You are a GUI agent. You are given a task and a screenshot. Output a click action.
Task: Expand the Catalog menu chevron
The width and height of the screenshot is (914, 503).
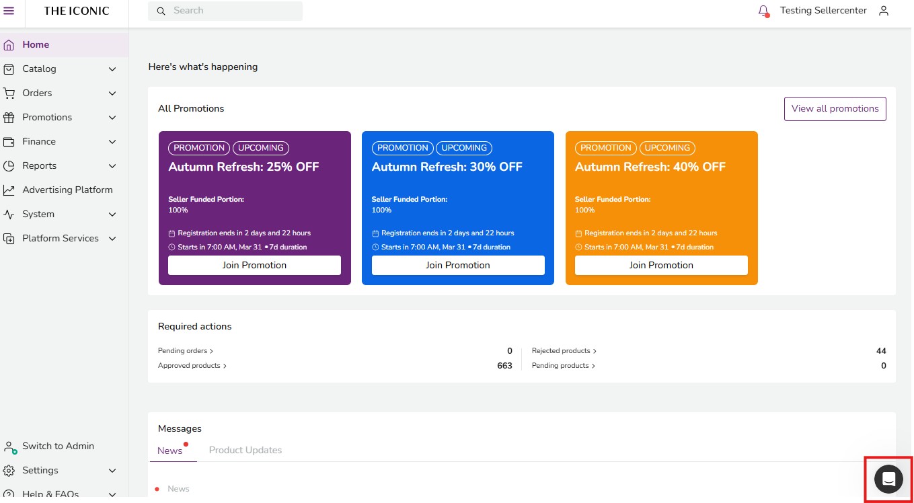[112, 69]
